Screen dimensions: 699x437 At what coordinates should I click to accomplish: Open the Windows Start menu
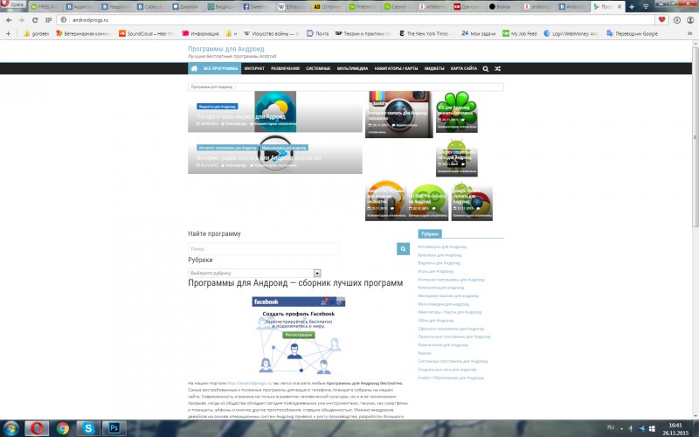click(10, 428)
